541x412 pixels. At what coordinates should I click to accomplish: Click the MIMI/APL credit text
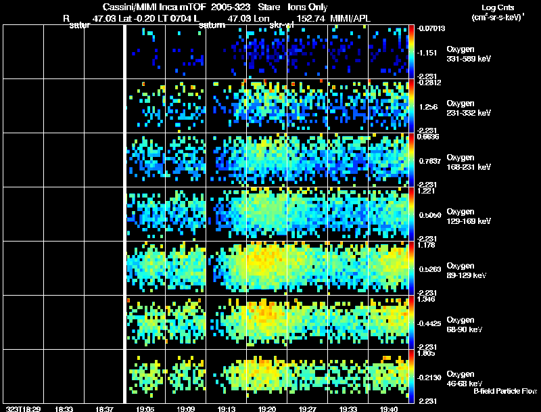(x=350, y=18)
